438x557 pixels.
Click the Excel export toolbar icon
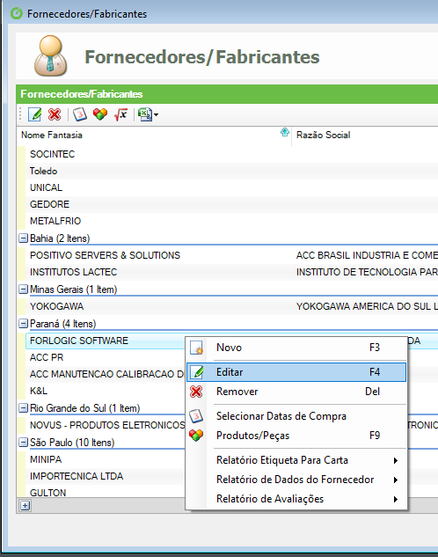(145, 114)
